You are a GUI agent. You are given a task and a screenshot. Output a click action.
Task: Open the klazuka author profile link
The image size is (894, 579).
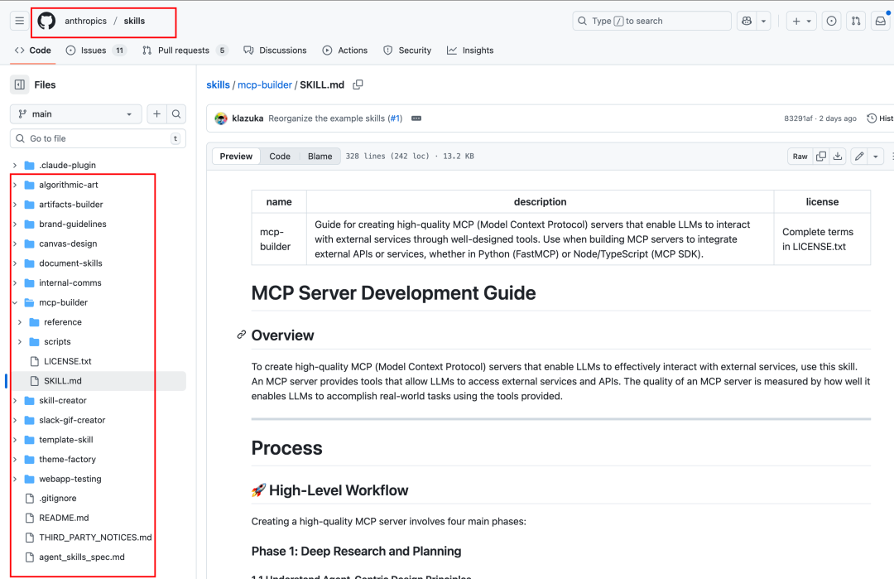click(x=248, y=118)
